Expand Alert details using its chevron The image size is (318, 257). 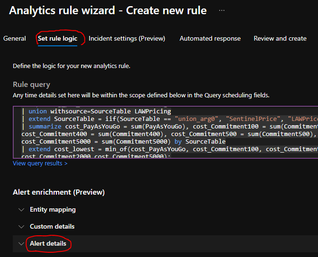(x=21, y=244)
